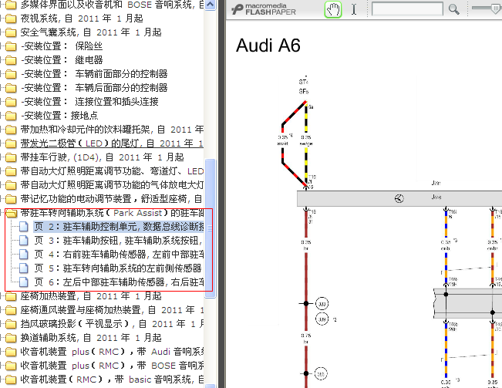
Task: Select 带加热和冷却元件的饮料罐托架 entry
Action: point(112,130)
